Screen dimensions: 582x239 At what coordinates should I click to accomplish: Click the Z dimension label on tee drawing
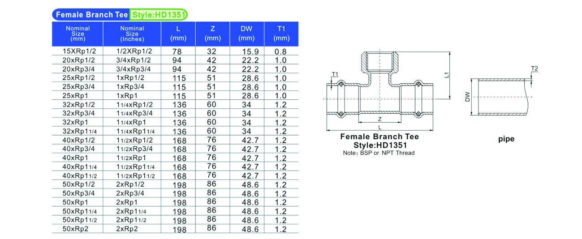(379, 119)
